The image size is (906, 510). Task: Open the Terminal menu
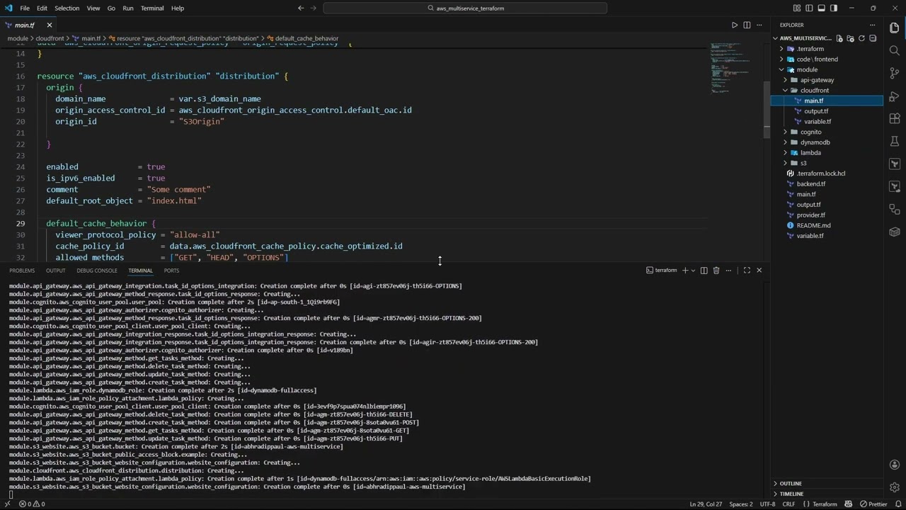tap(152, 8)
